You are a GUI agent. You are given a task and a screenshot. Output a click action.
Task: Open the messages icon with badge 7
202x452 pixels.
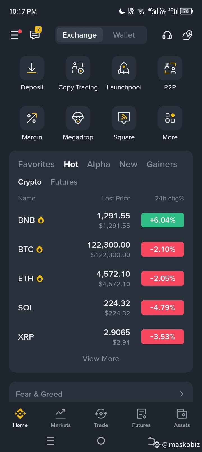(x=35, y=34)
